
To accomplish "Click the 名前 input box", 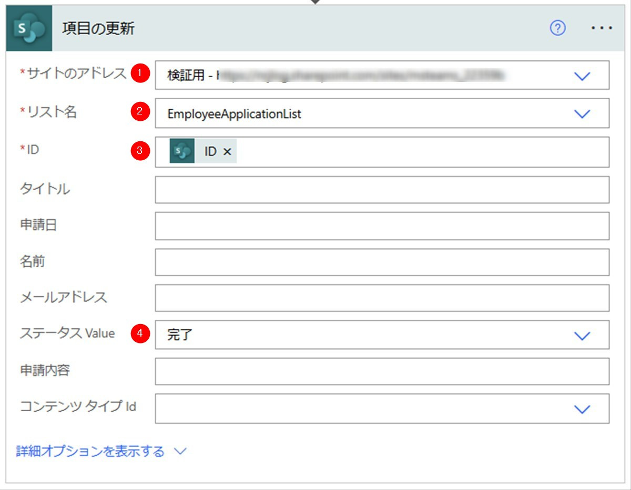I will click(382, 262).
